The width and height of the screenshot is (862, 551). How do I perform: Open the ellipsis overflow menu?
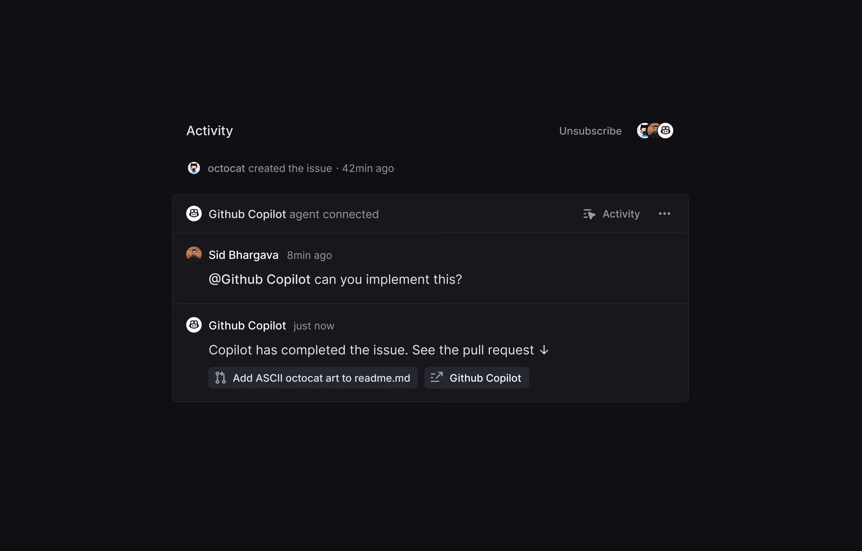click(x=664, y=213)
